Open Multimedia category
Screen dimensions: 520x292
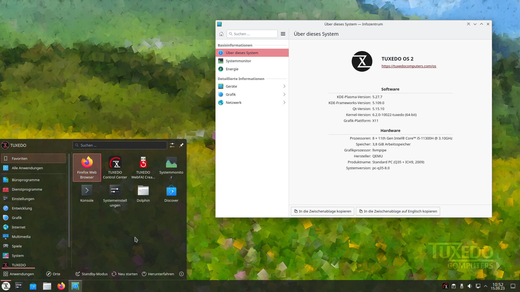click(33, 237)
